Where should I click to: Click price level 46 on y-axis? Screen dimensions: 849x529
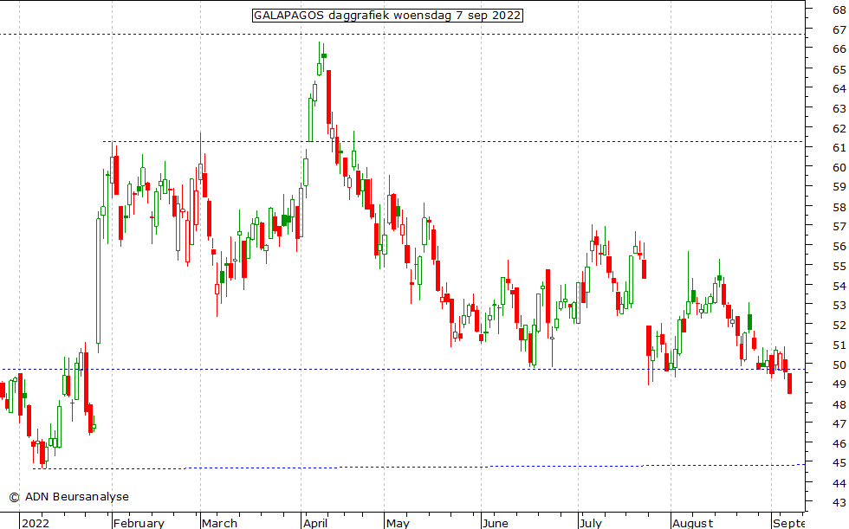pyautogui.click(x=839, y=443)
